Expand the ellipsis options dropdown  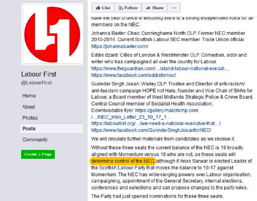click(x=174, y=8)
